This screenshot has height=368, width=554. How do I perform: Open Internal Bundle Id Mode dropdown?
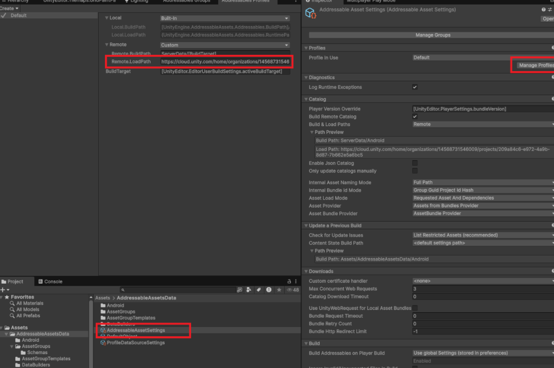coord(483,190)
